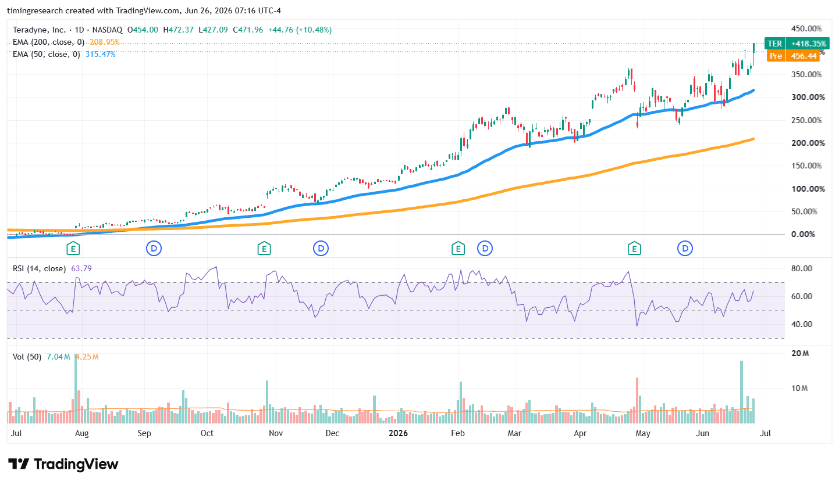Click the TradingView logo
Screen dimensions: 839x485
click(63, 464)
